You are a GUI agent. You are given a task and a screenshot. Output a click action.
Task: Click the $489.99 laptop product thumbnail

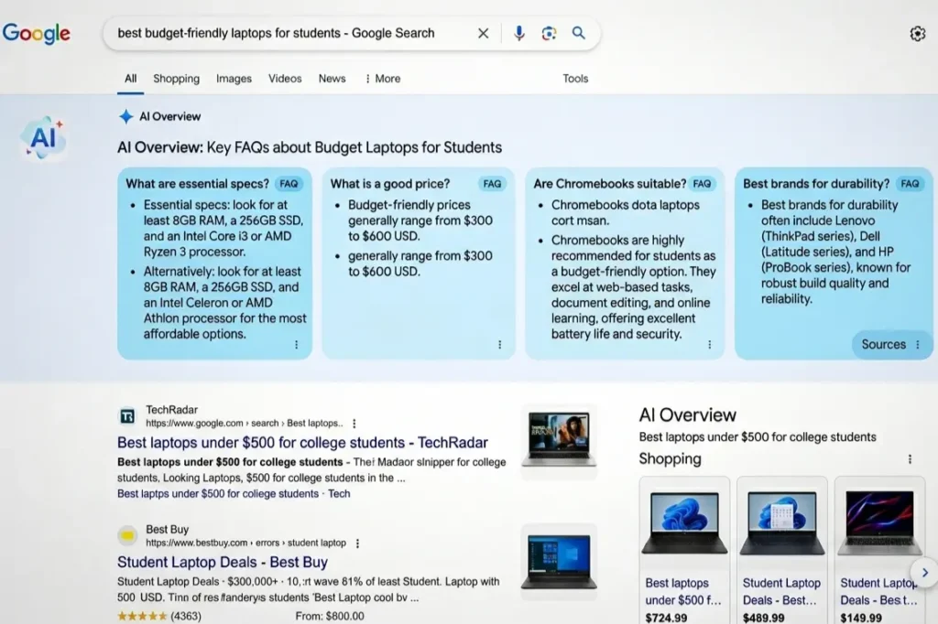tap(781, 523)
